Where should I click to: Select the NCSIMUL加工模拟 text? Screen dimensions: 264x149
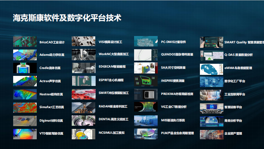point(112,133)
